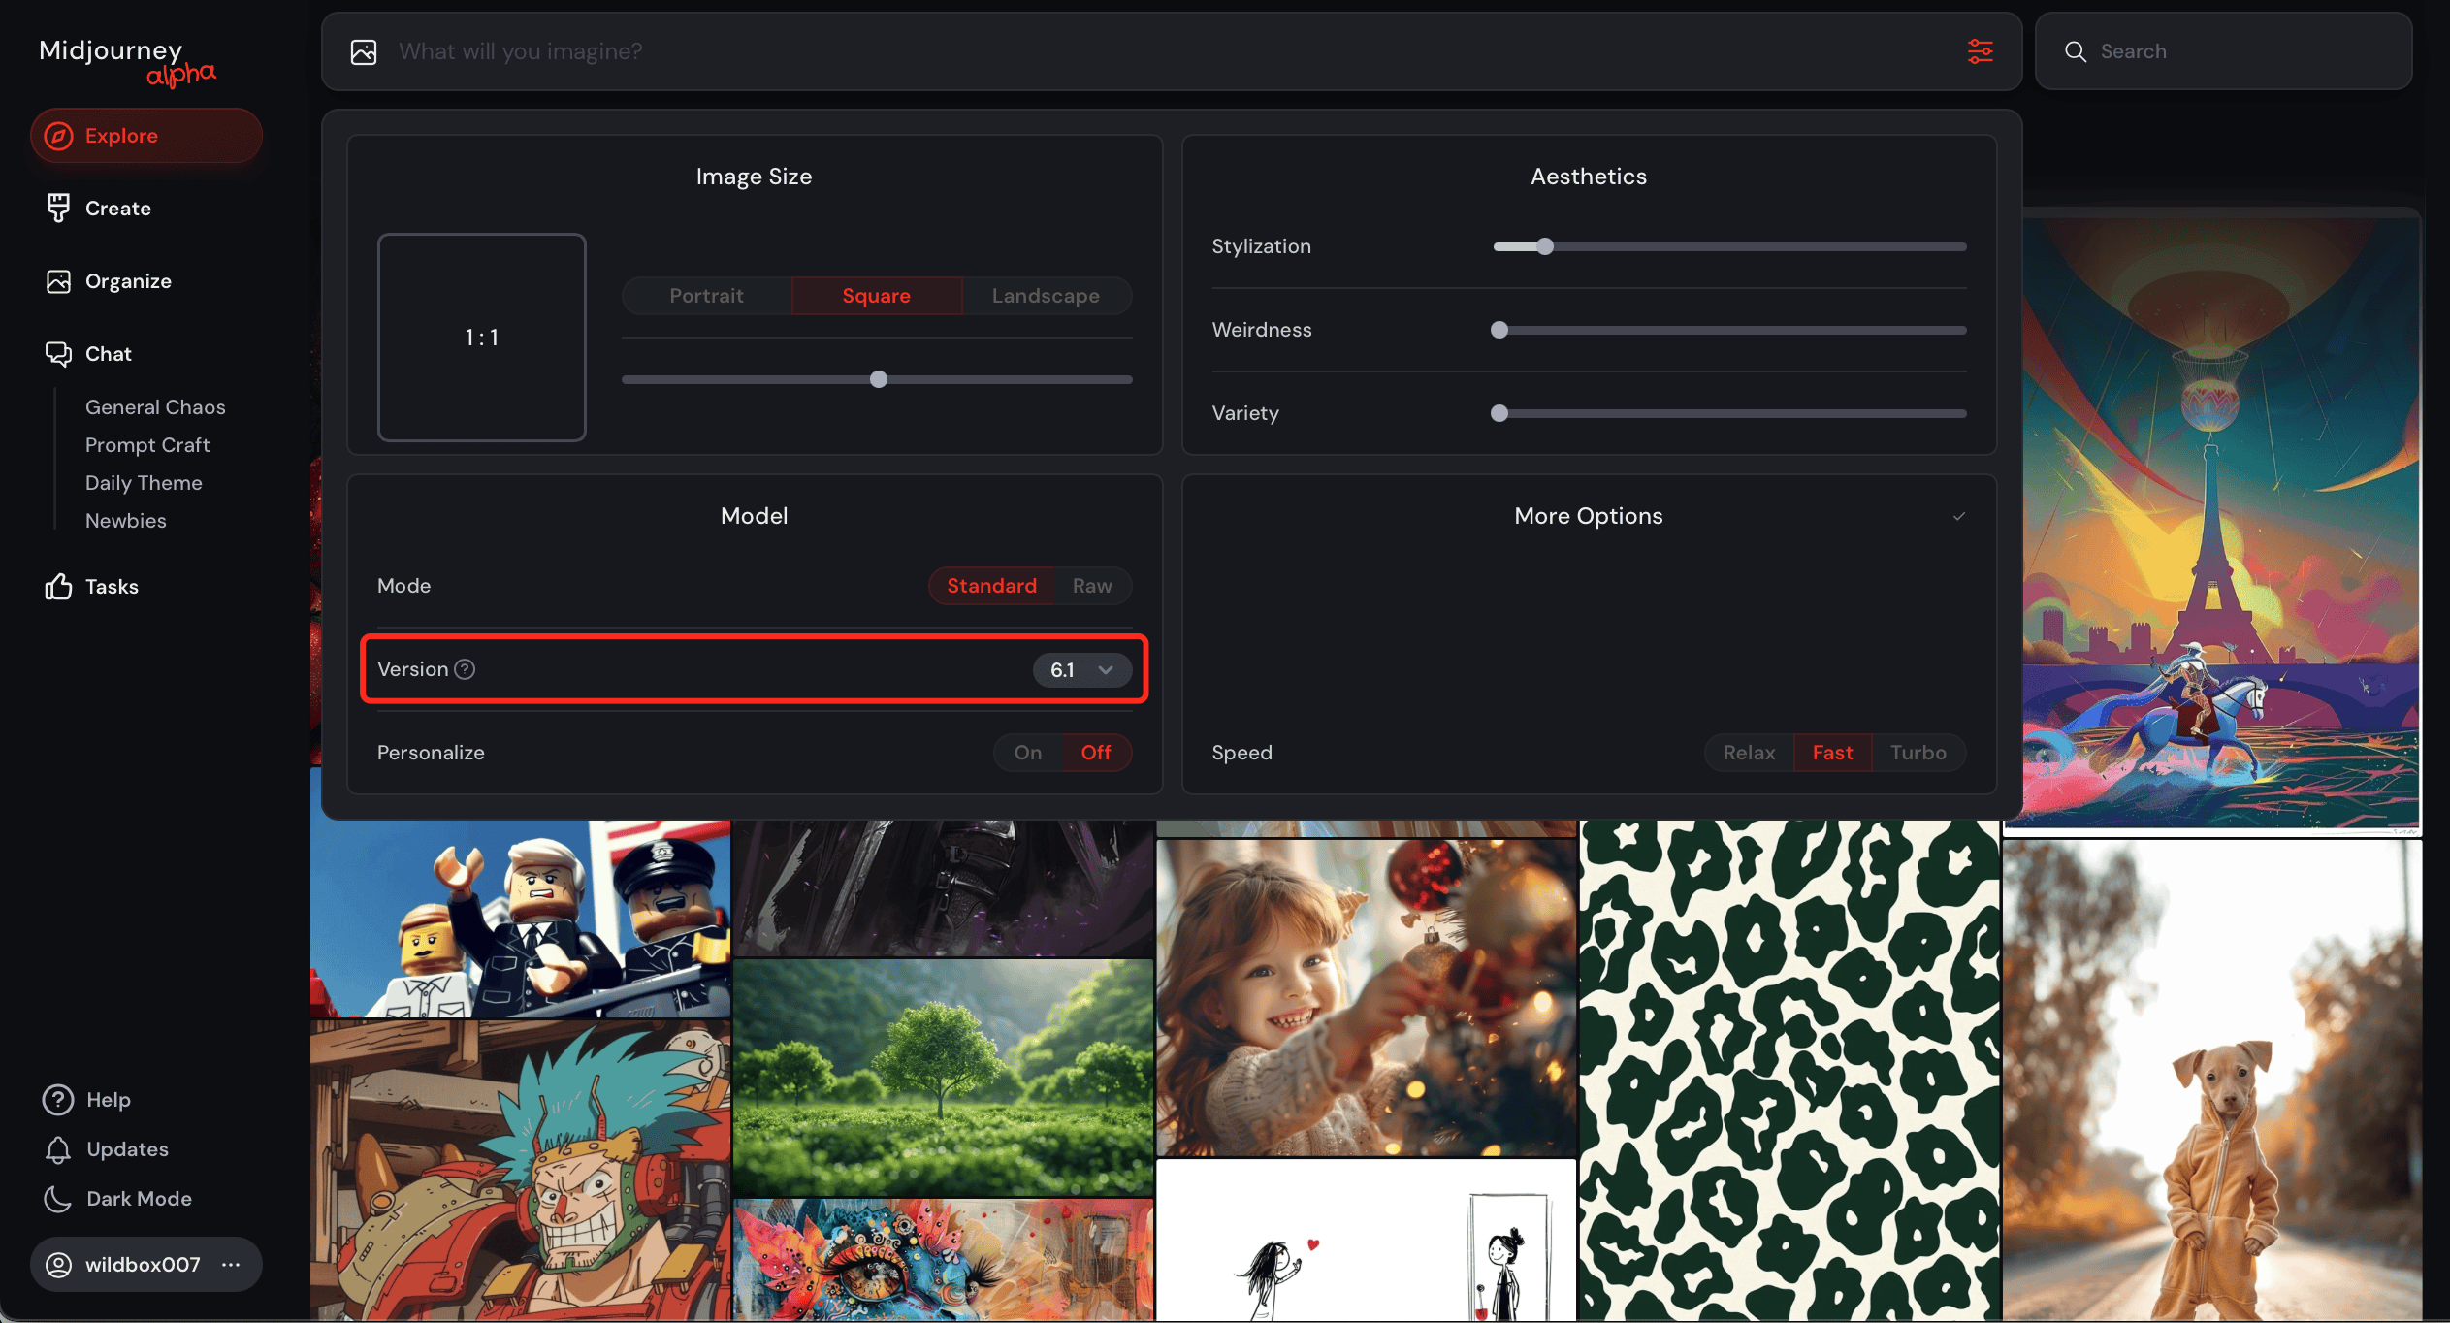Click the Version help question mark icon

465,669
